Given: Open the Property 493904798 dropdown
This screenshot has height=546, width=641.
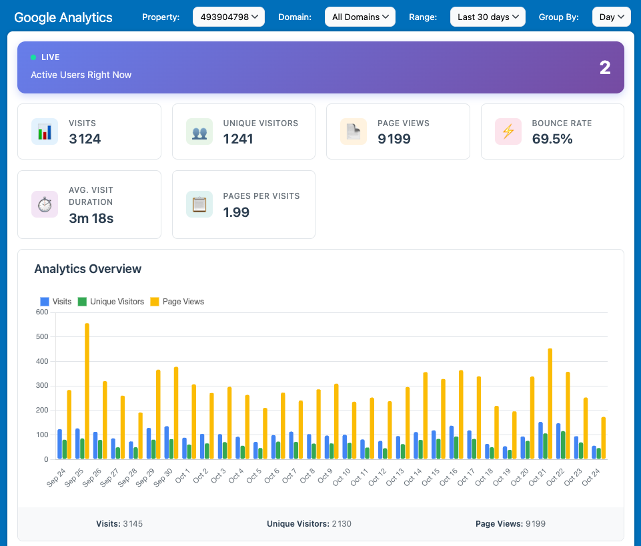Looking at the screenshot, I should point(228,17).
